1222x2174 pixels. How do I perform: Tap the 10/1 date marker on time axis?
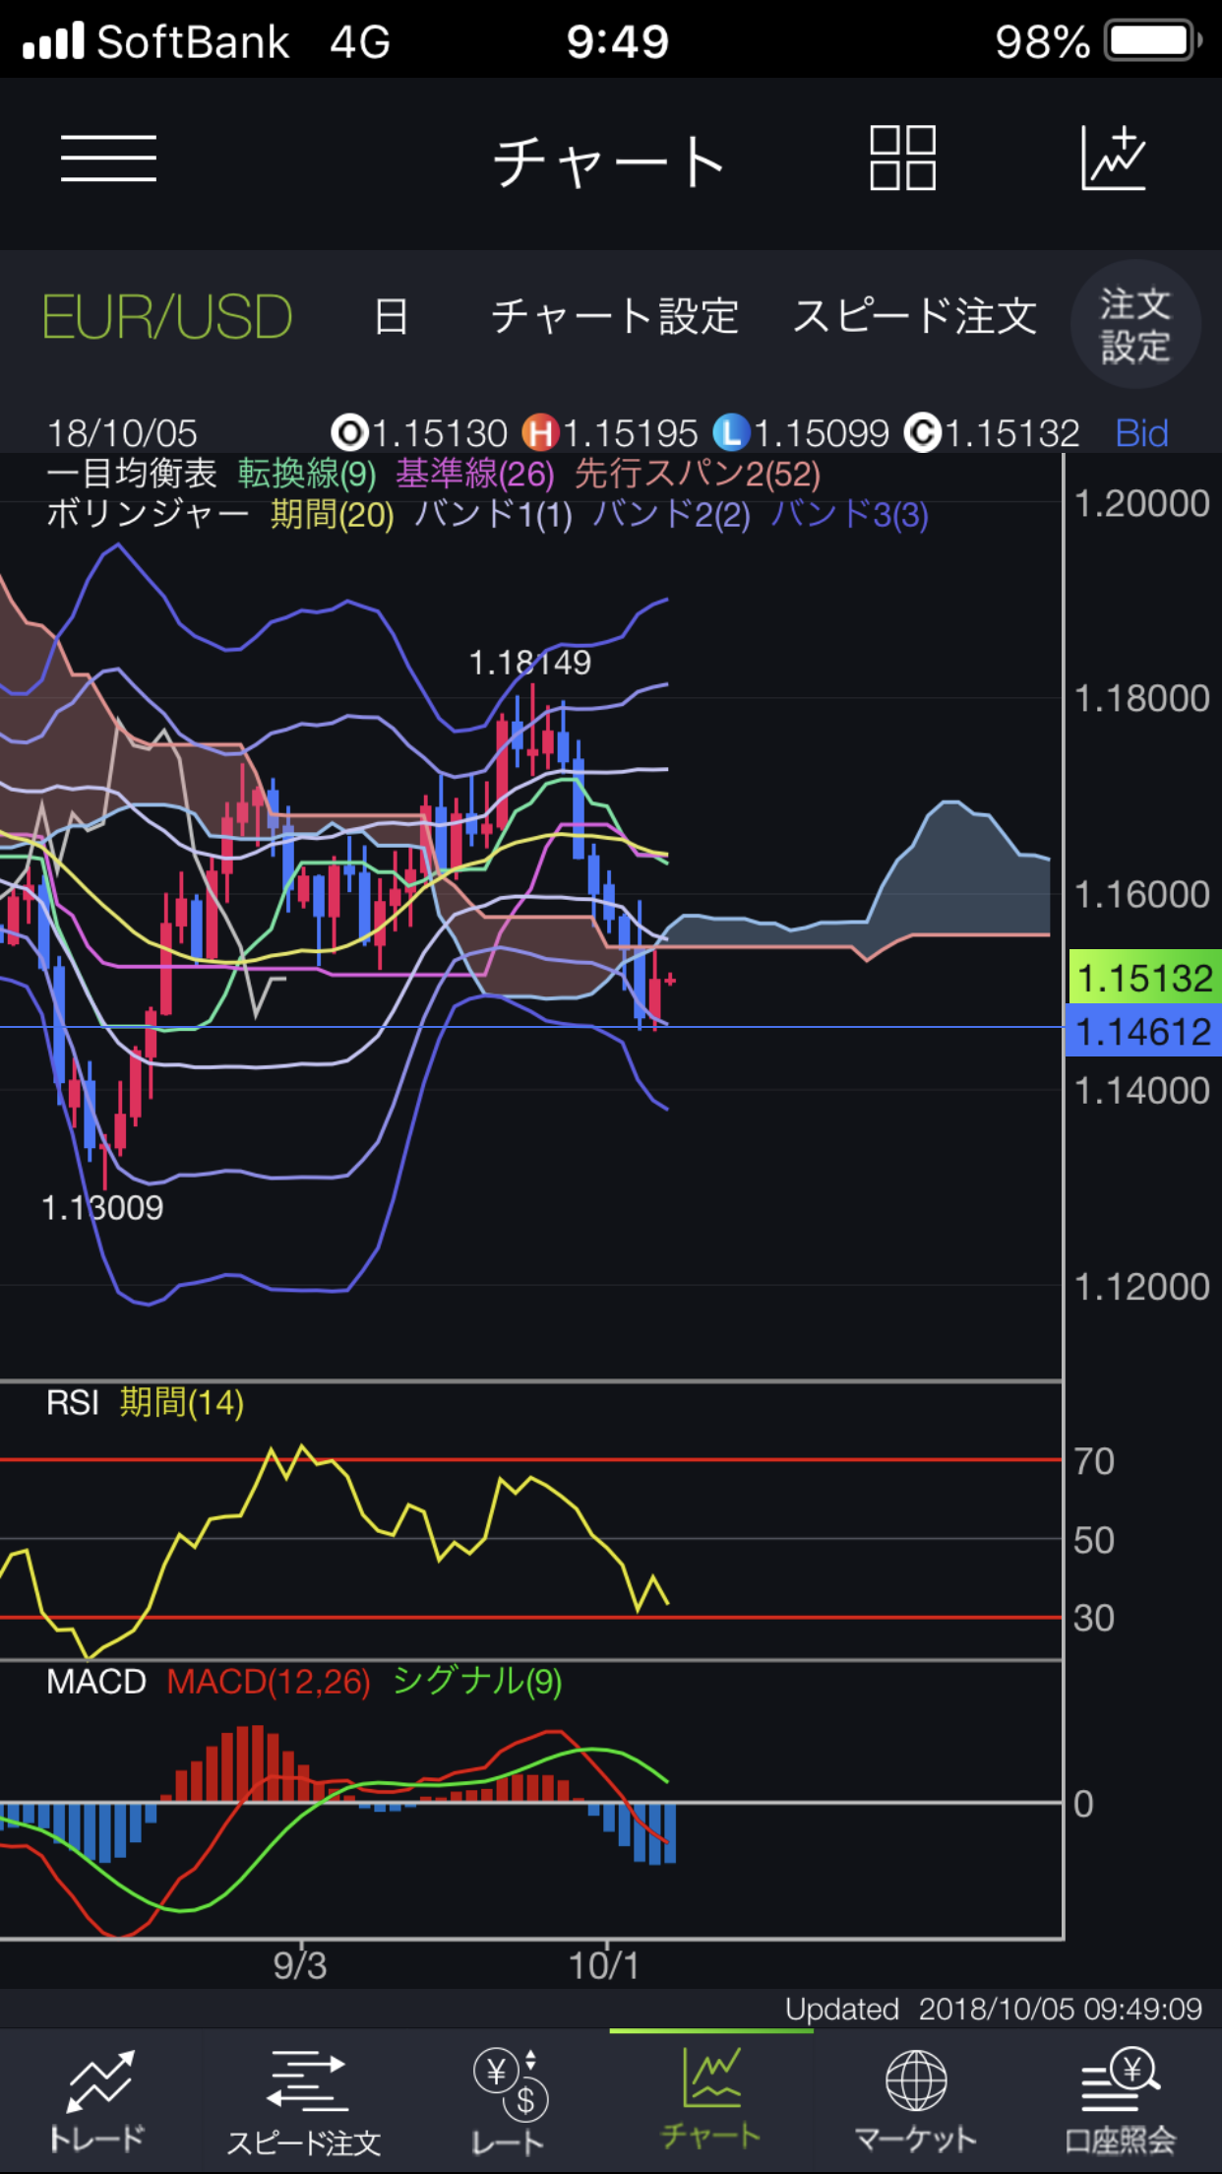point(604,1966)
